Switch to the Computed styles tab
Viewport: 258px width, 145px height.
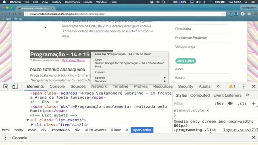tap(200, 95)
